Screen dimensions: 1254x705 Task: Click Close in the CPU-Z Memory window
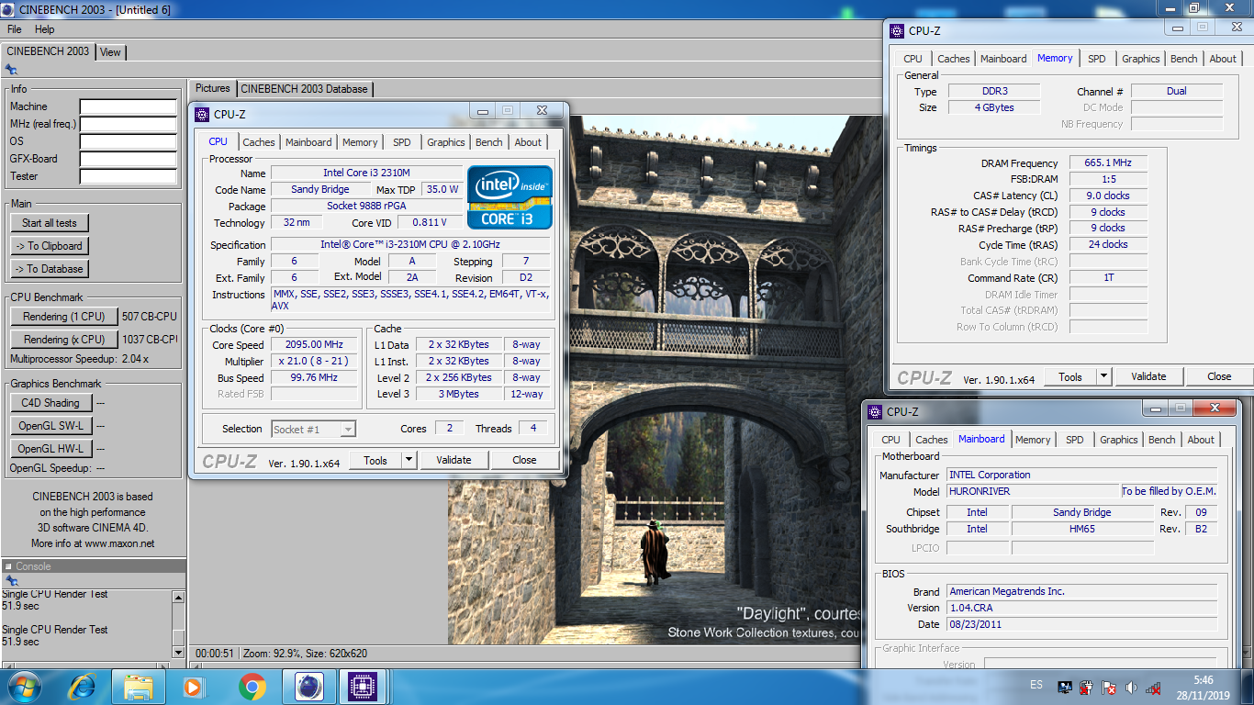[x=1219, y=376]
